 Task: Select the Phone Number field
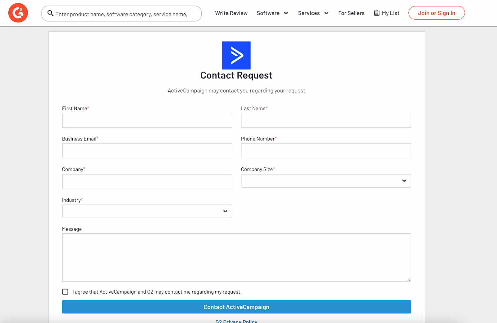[x=326, y=151]
